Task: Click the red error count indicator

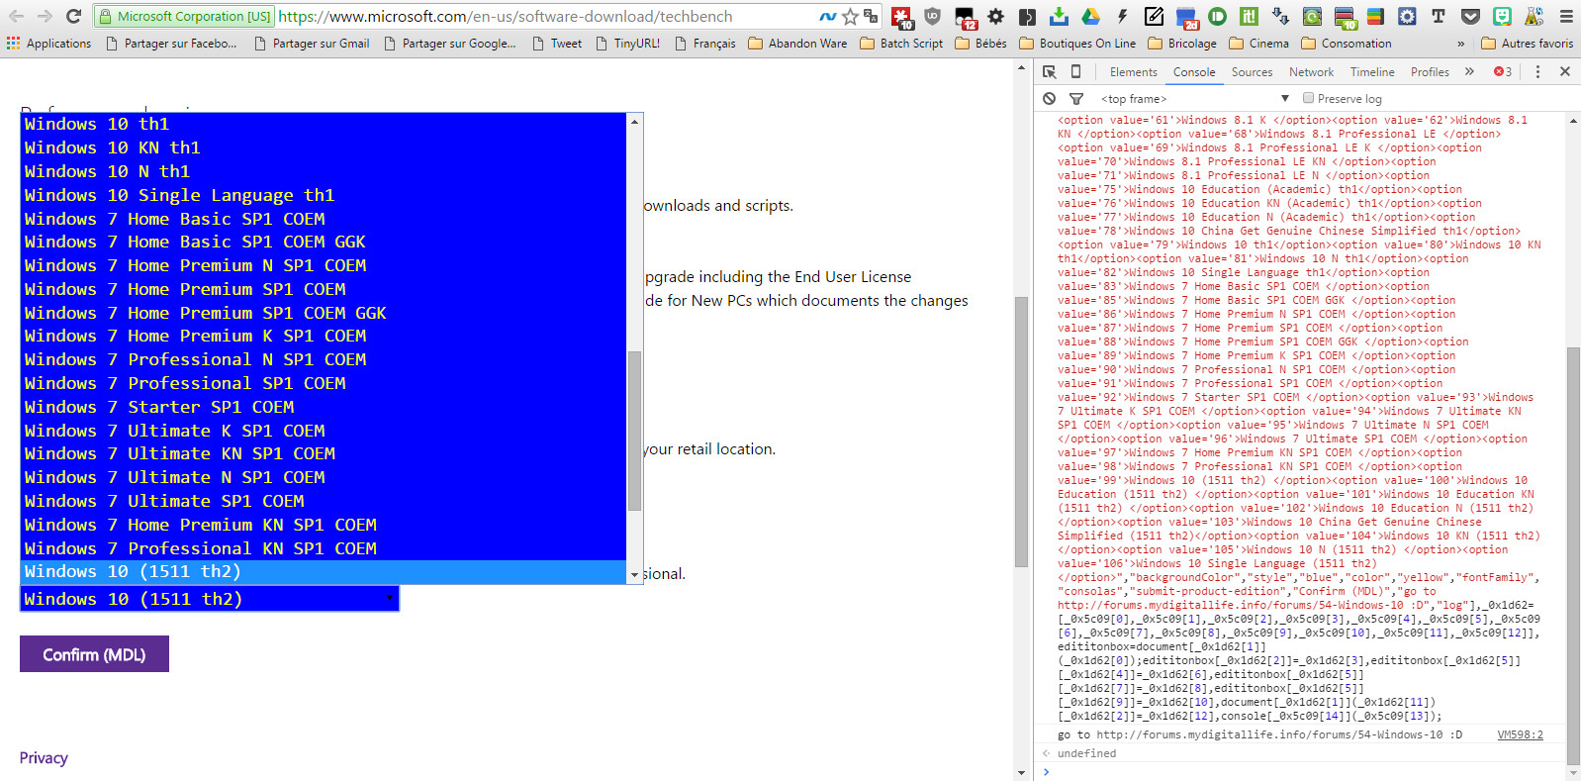Action: point(1503,71)
